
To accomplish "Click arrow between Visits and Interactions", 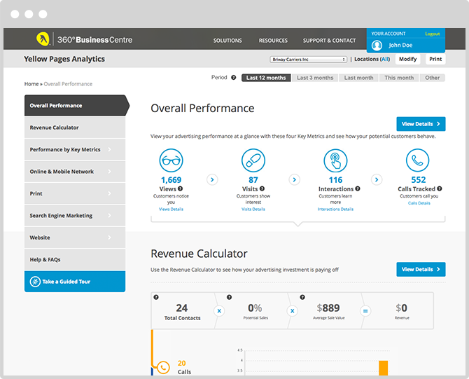I will pos(294,179).
